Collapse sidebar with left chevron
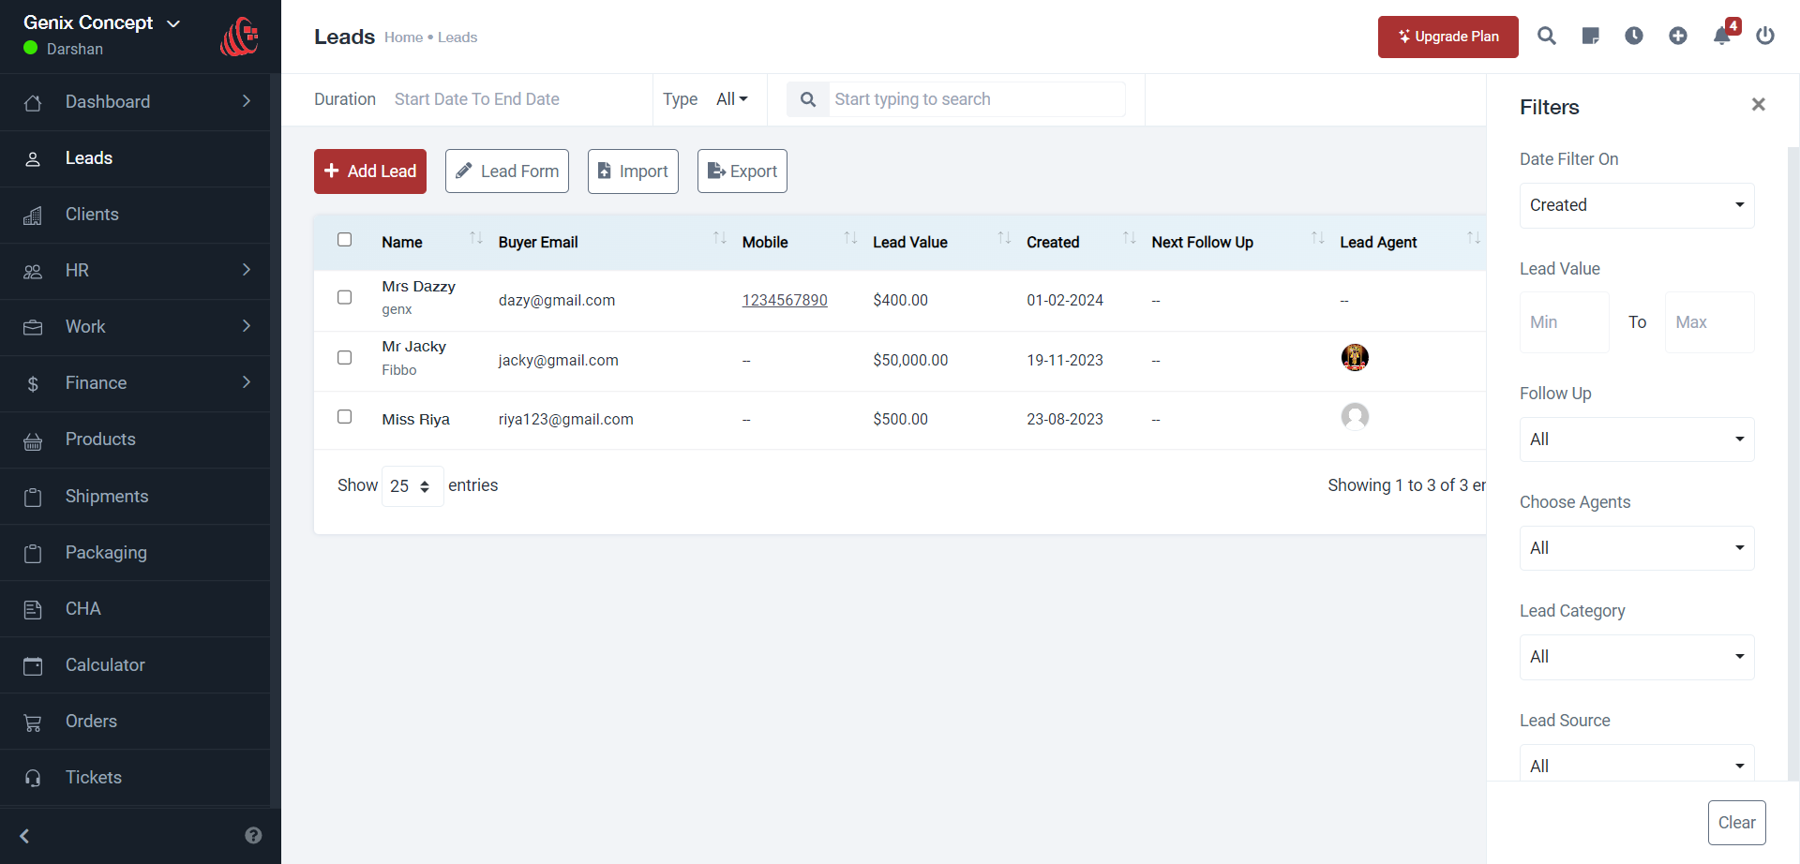 tap(25, 836)
